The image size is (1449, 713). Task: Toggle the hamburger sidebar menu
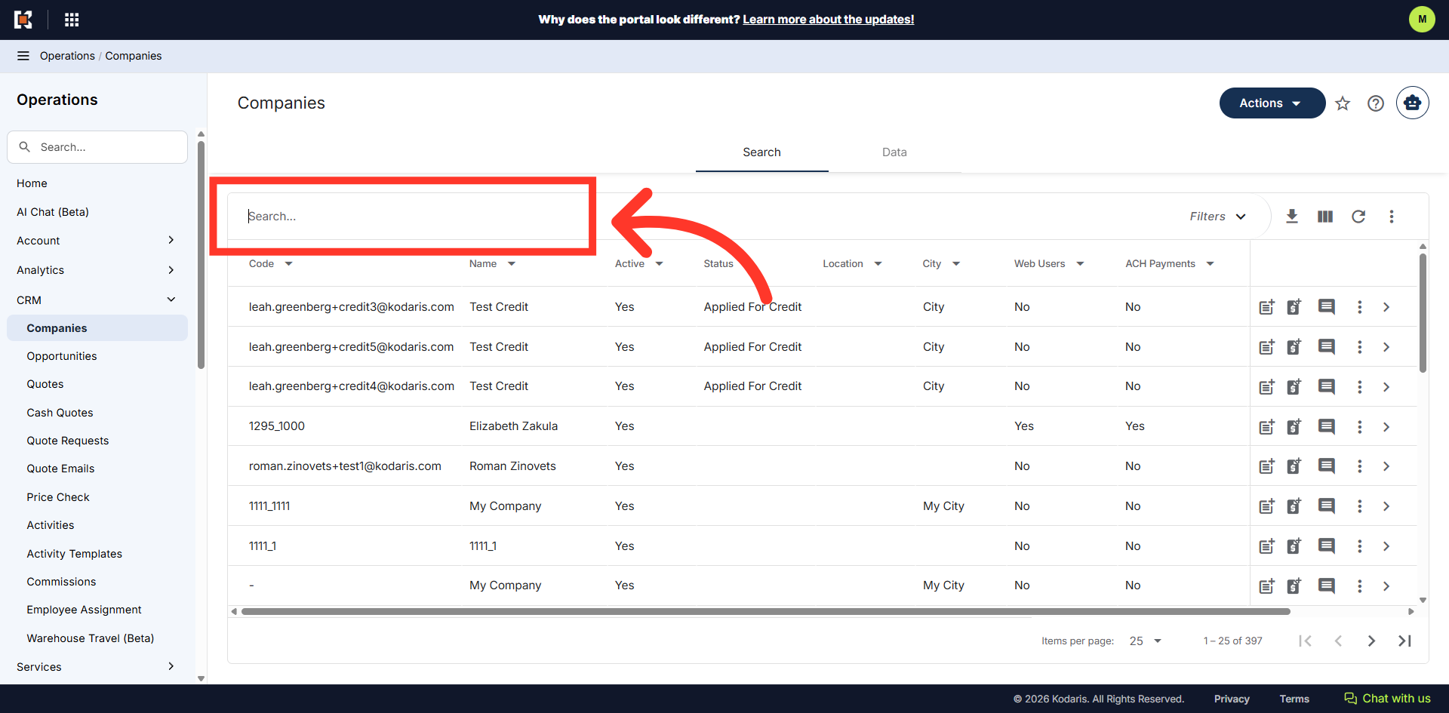23,56
